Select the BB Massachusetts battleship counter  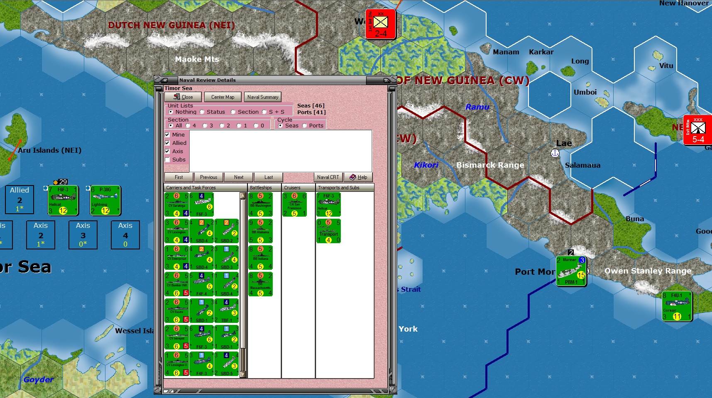coord(261,284)
